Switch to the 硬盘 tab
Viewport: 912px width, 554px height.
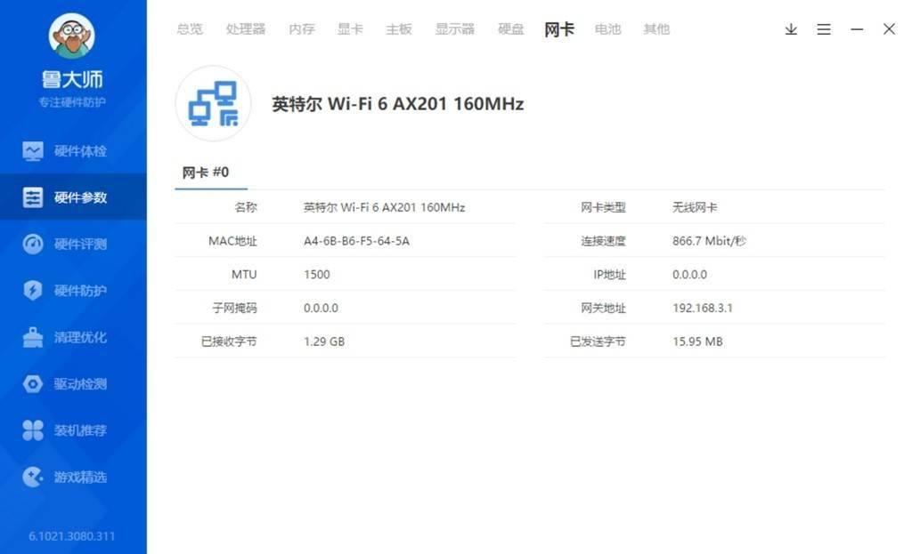(510, 29)
